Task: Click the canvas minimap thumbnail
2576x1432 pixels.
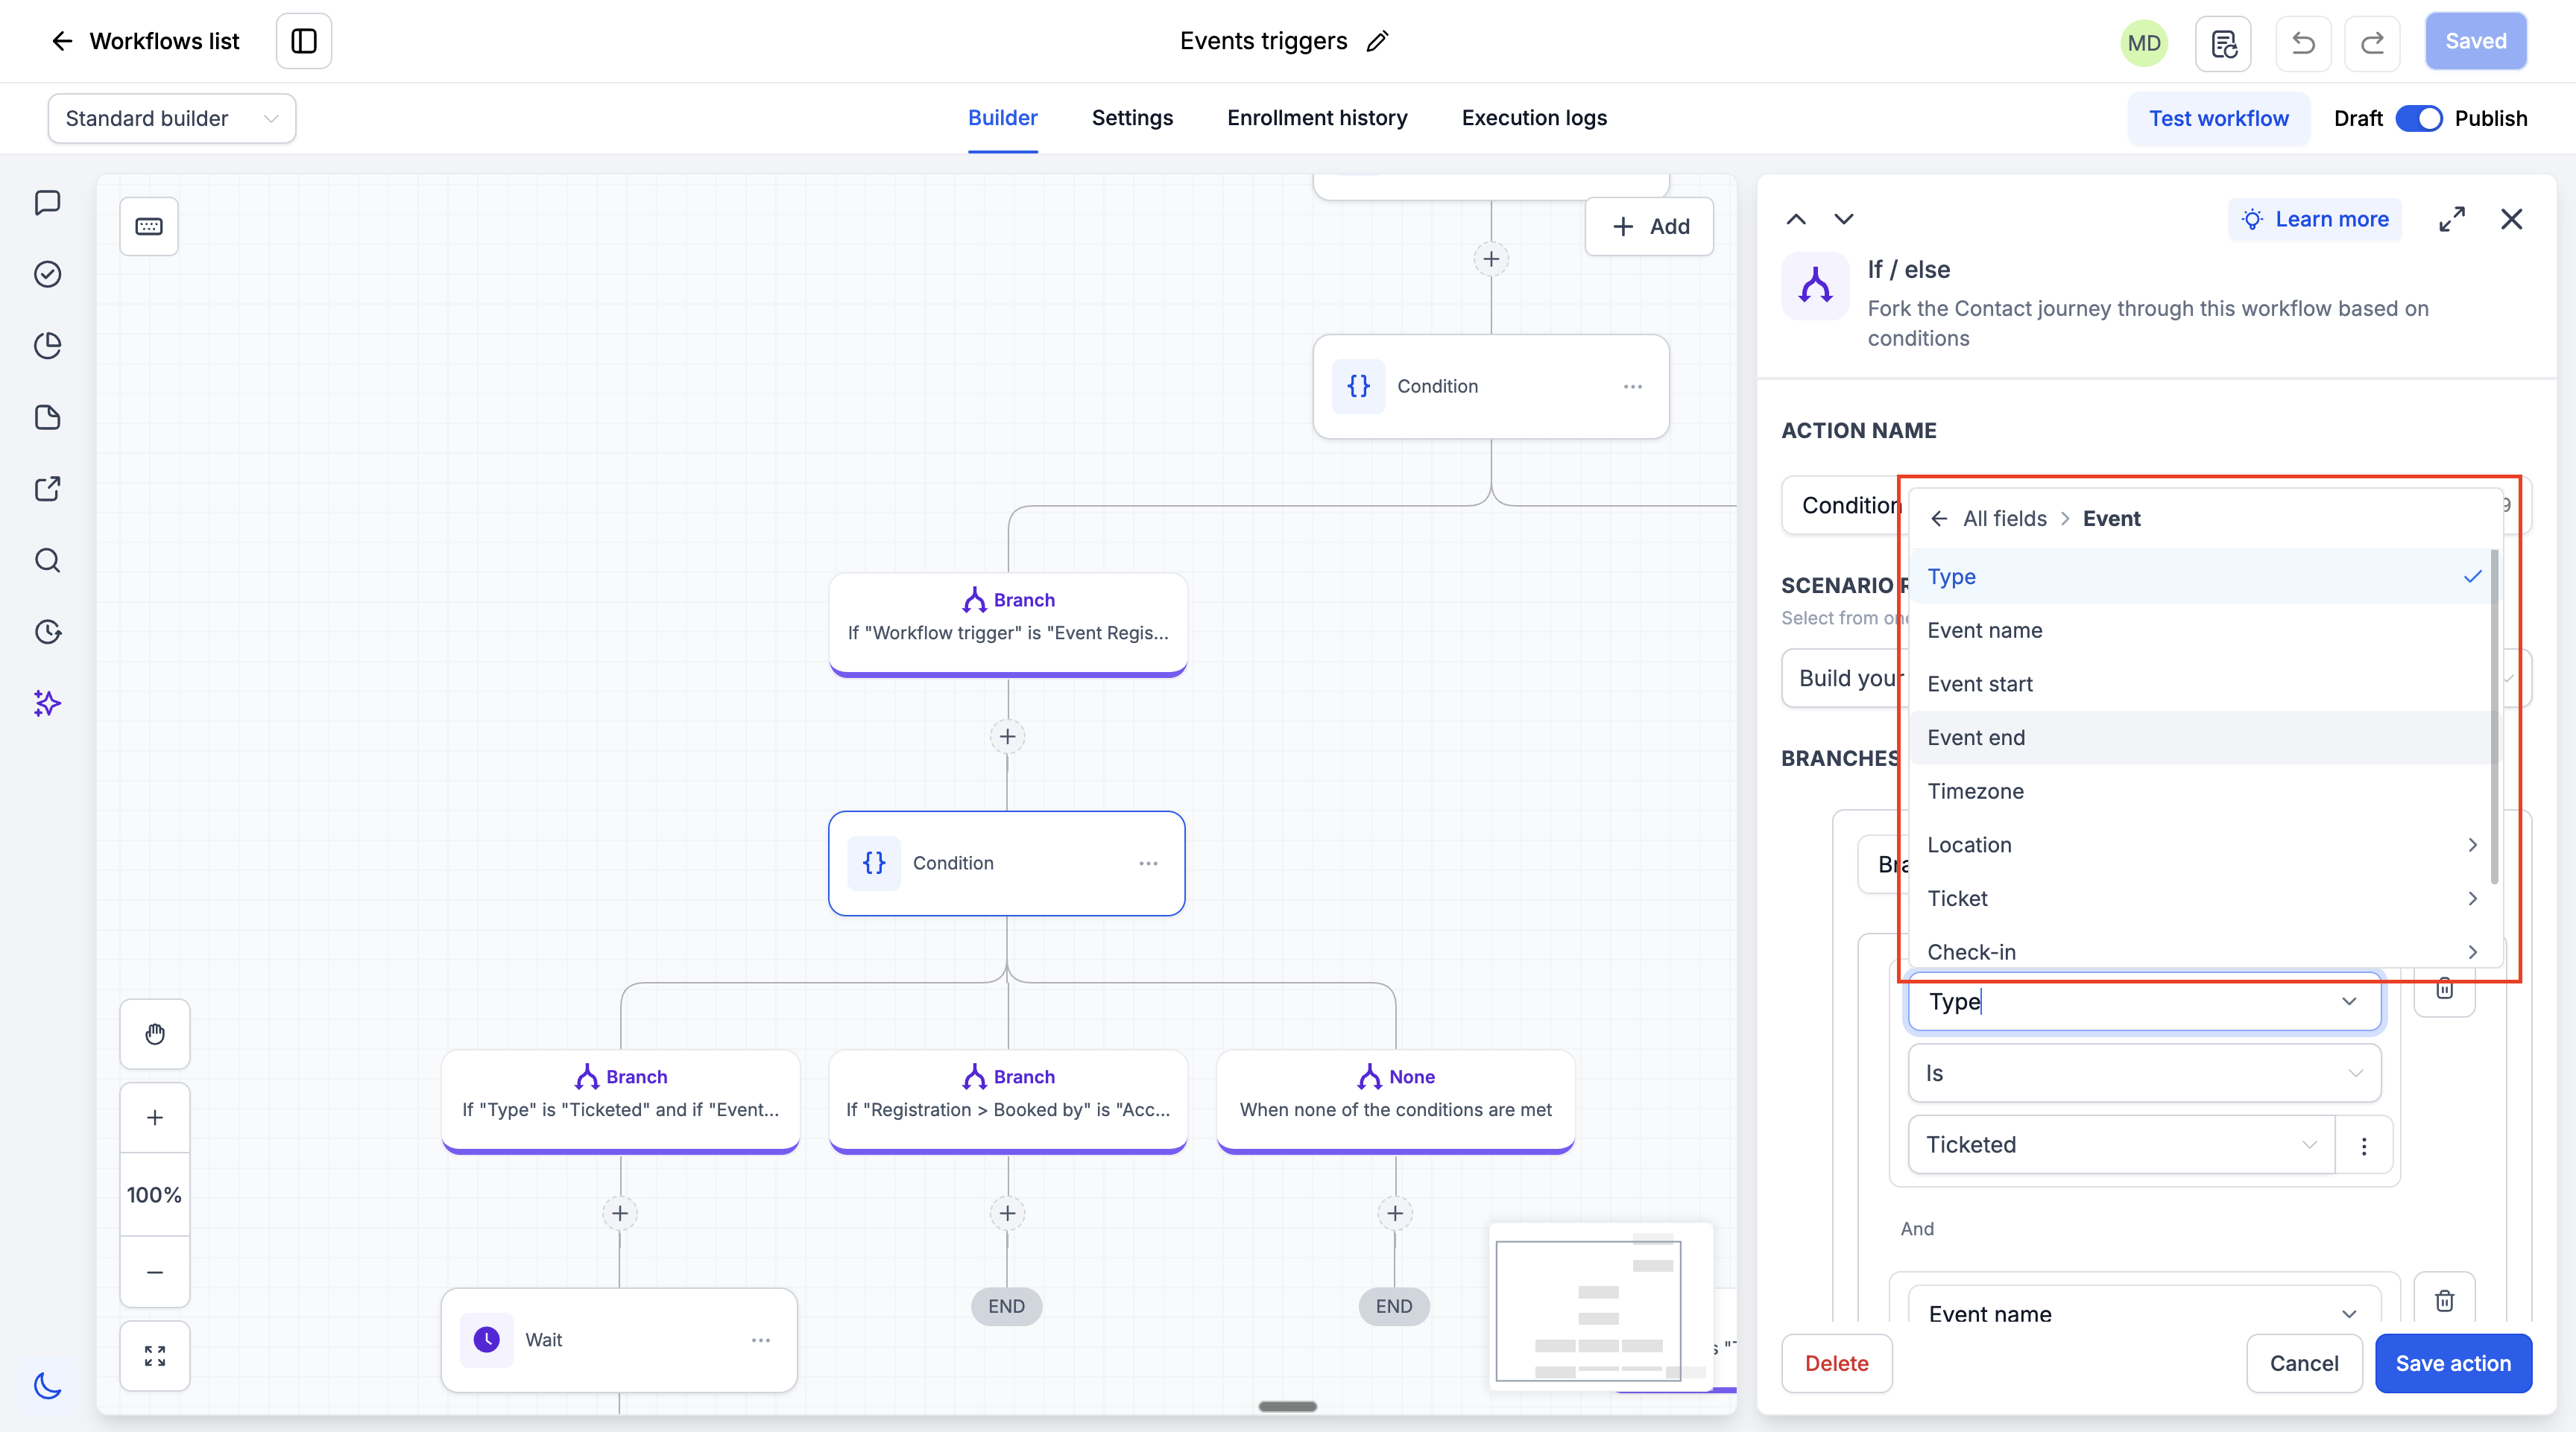Action: click(x=1601, y=1307)
